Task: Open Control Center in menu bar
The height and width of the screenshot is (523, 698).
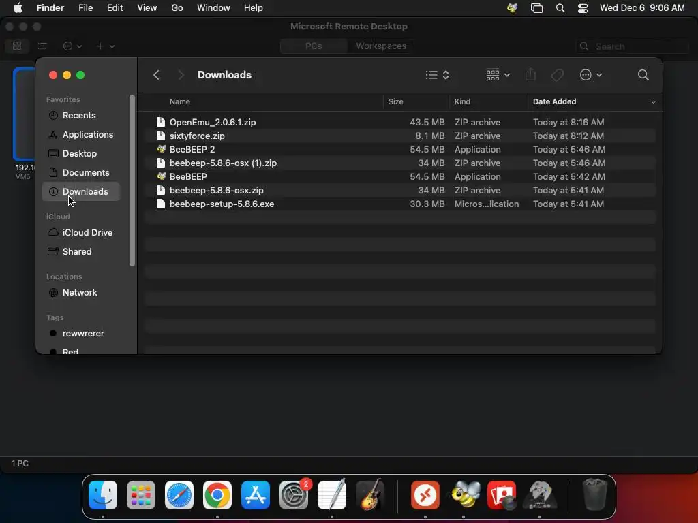Action: pyautogui.click(x=583, y=8)
